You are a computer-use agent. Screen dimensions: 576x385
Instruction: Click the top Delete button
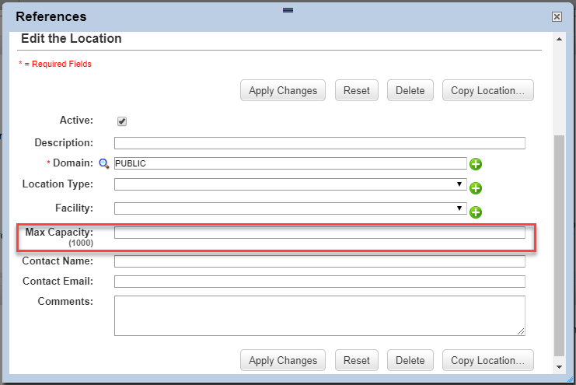point(410,90)
